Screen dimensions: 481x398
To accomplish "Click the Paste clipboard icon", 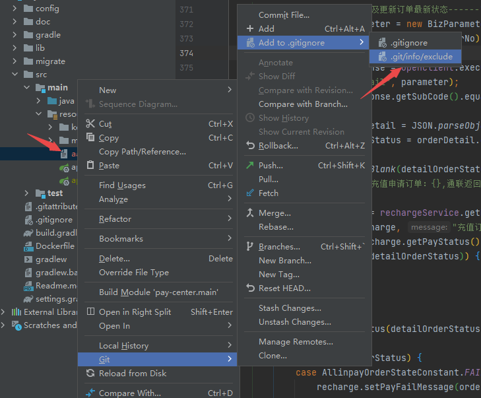I will pos(90,165).
